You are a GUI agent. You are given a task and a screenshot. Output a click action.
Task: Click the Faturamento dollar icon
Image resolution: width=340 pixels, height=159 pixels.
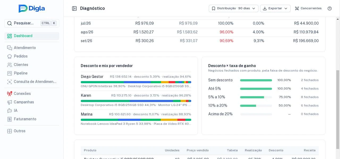pyautogui.click(x=10, y=119)
